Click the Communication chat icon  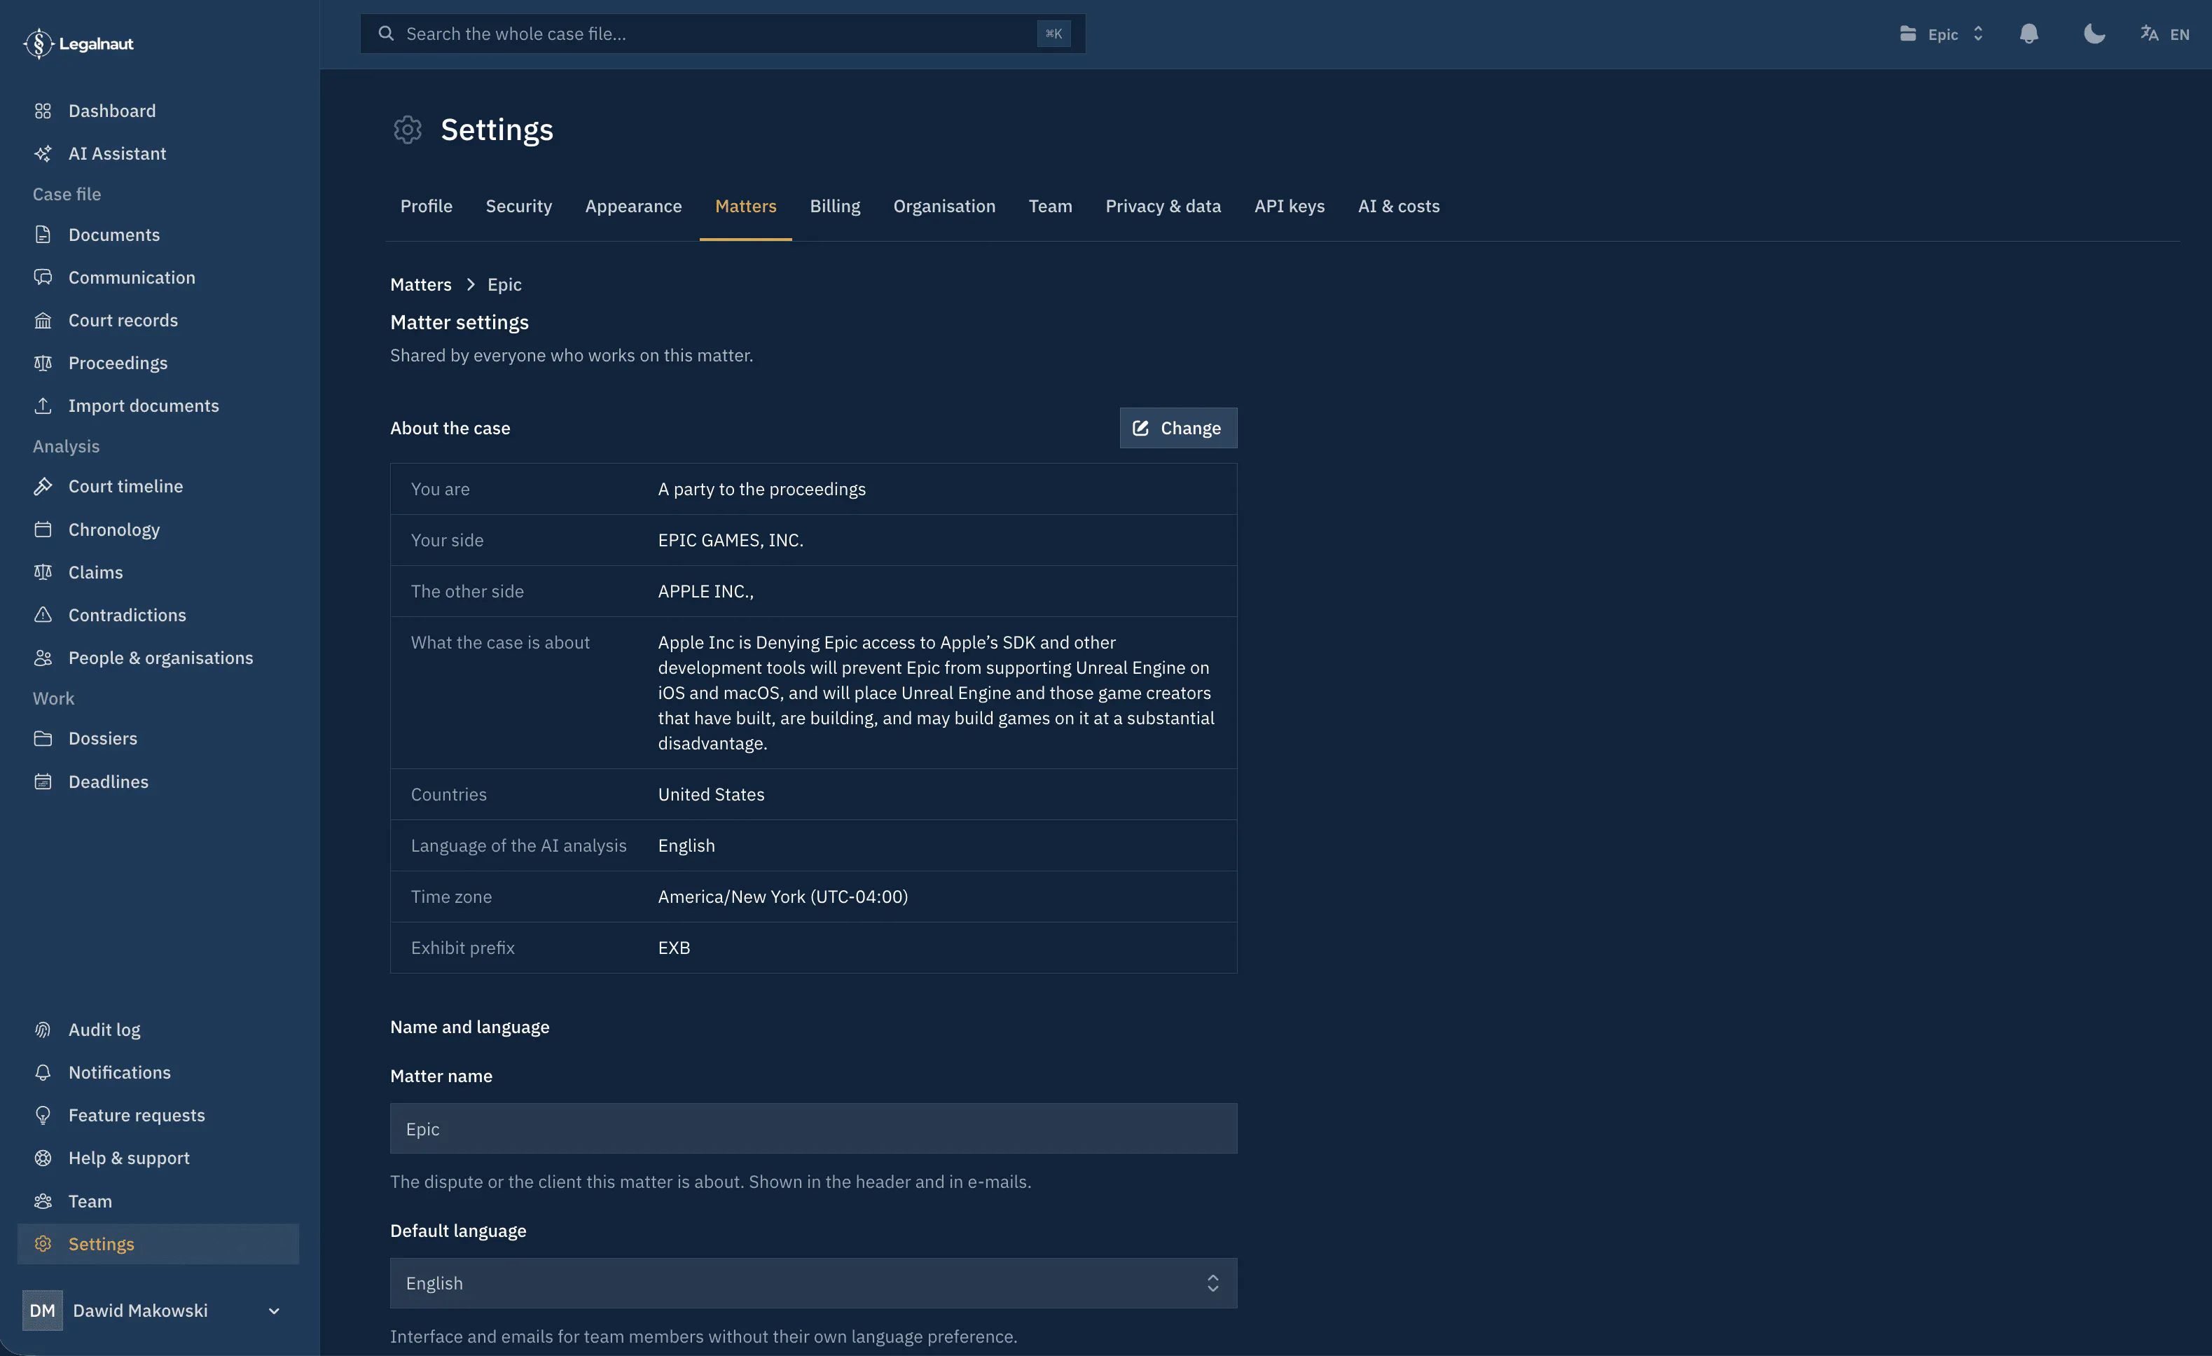pos(42,277)
